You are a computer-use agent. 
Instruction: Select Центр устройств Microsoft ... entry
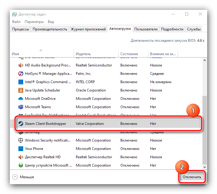point(48,165)
